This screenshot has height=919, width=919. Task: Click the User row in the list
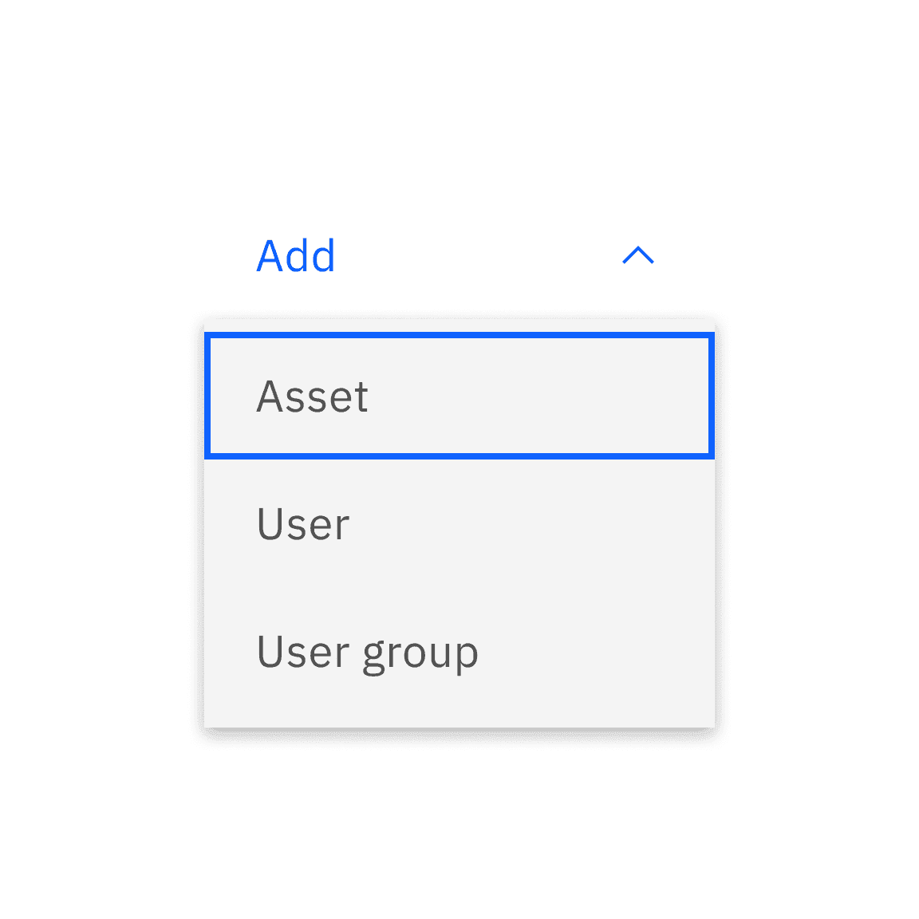click(x=459, y=524)
